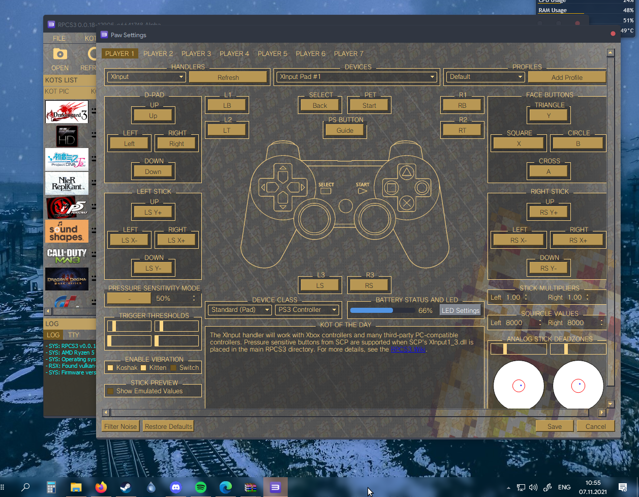This screenshot has height=497, width=639.
Task: Click the water drop app taskbar icon
Action: [x=151, y=487]
